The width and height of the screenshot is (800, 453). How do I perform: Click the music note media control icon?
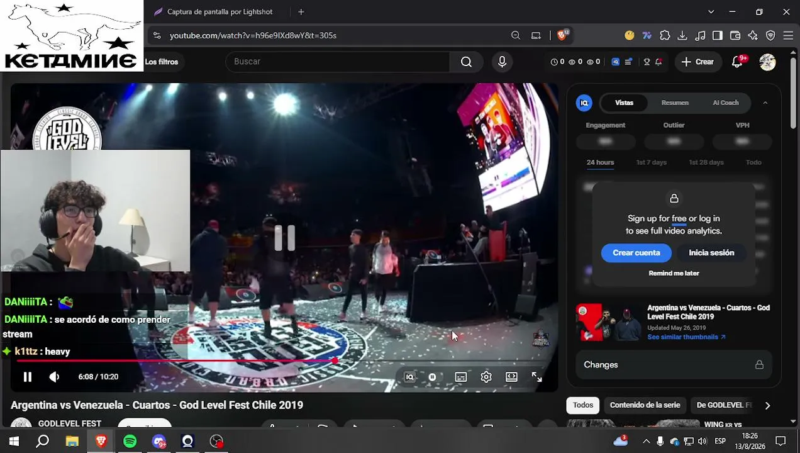700,35
